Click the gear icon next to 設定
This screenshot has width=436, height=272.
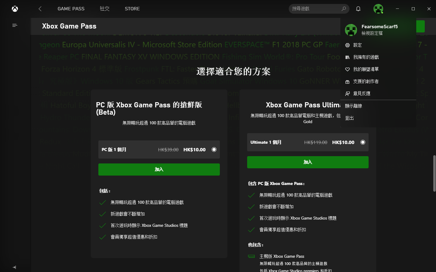click(x=347, y=45)
